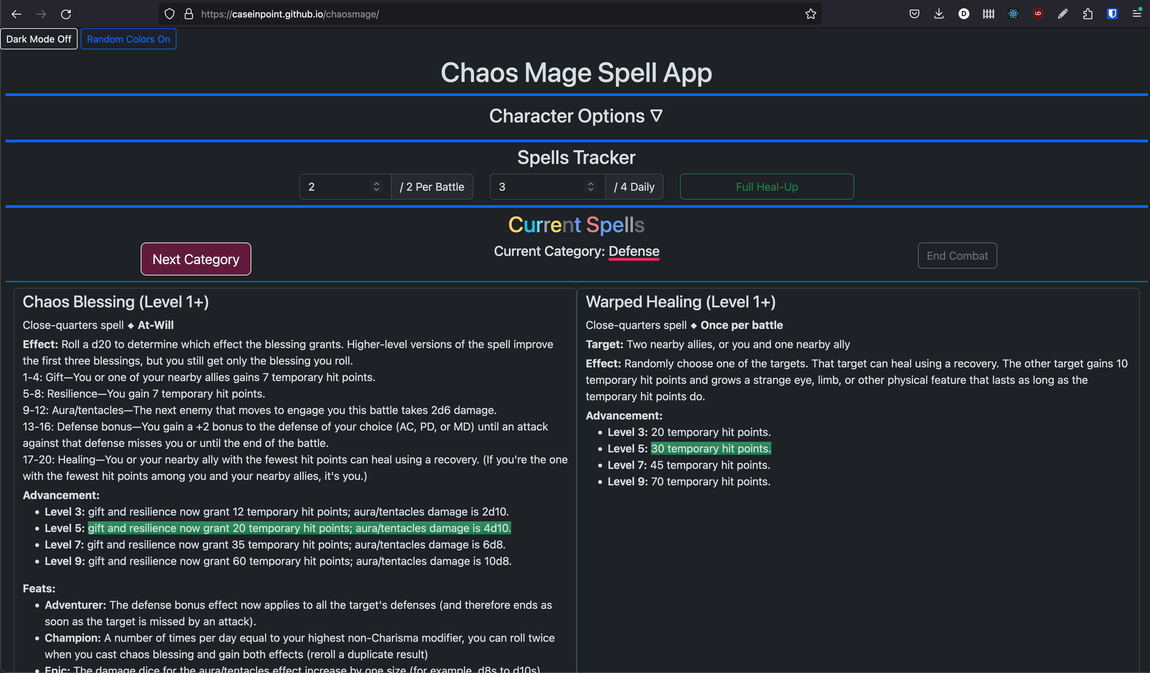This screenshot has width=1150, height=673.
Task: Click the React Developer Tools icon
Action: pos(1013,14)
